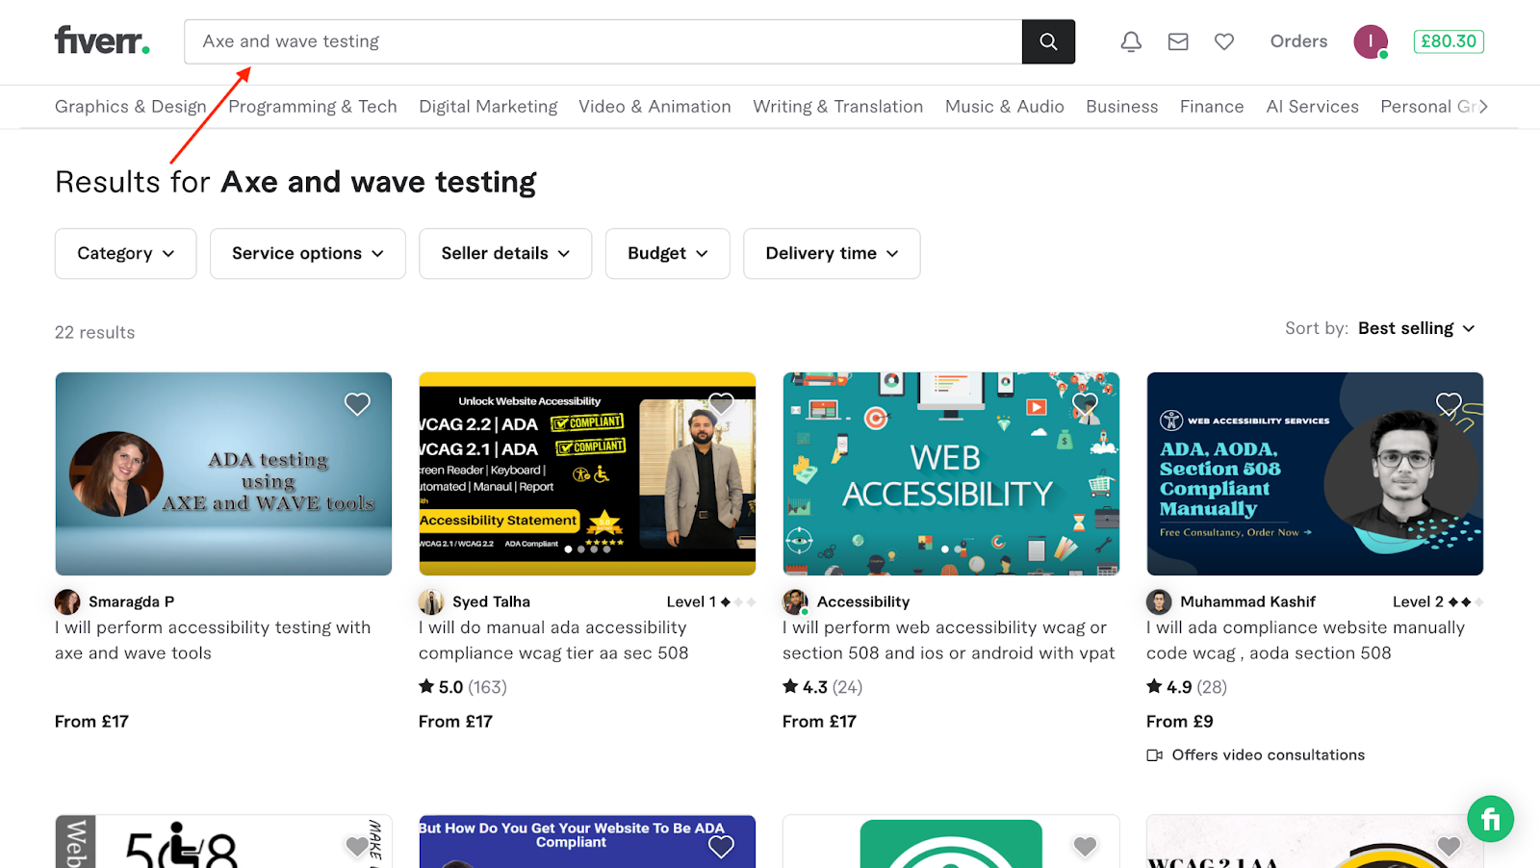This screenshot has height=868, width=1540.
Task: Click Muhammad Kashif's small avatar
Action: point(1159,602)
